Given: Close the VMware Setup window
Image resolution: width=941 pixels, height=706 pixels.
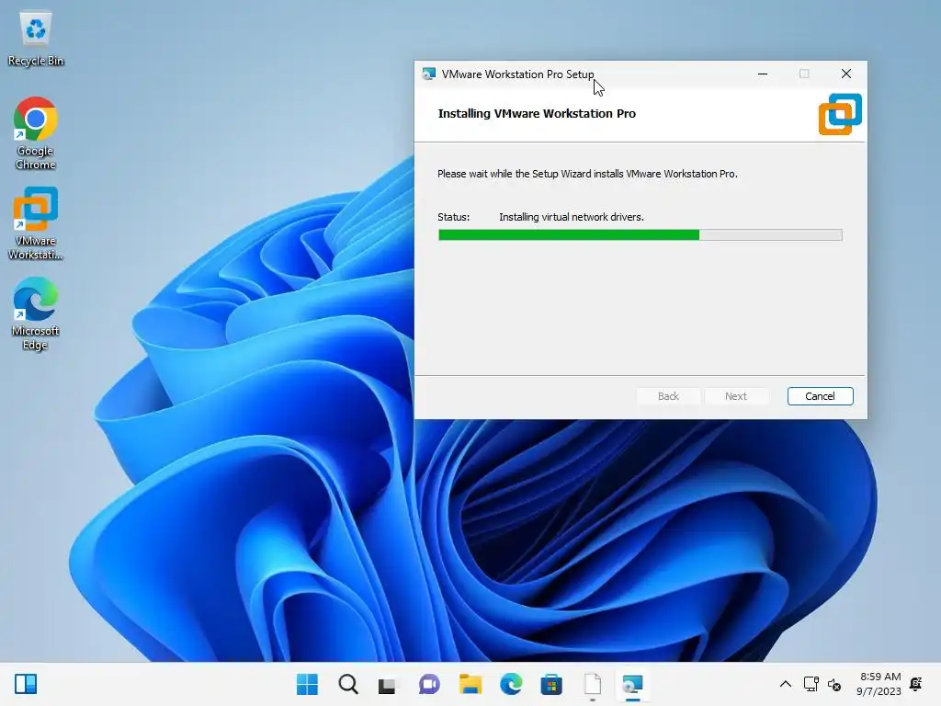Looking at the screenshot, I should pos(846,74).
